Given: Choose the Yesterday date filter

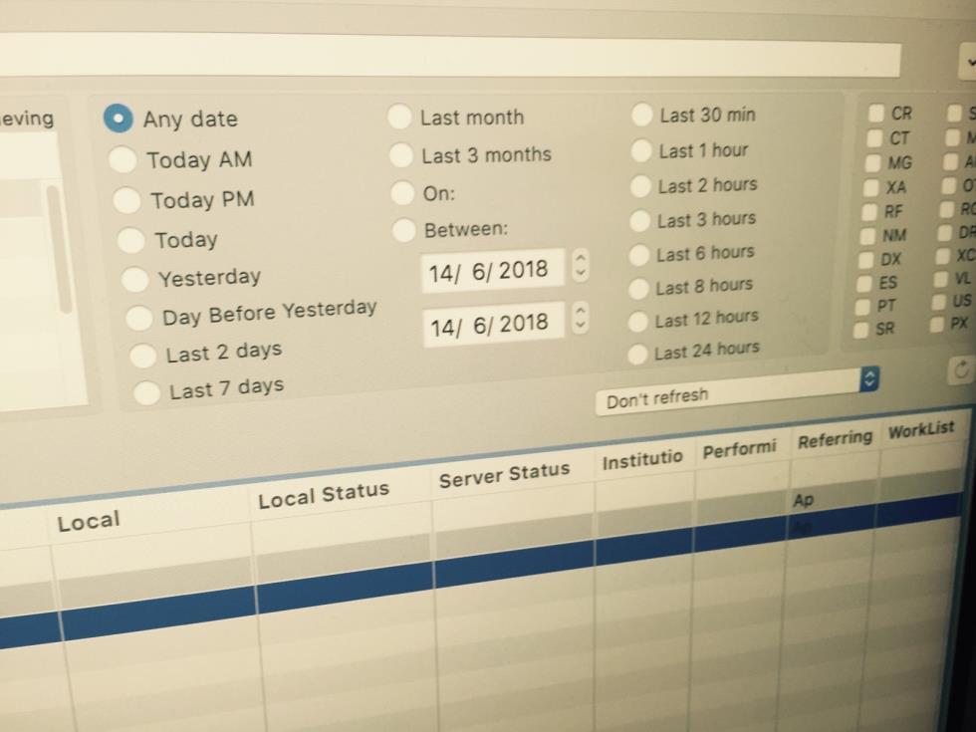Looking at the screenshot, I should pyautogui.click(x=137, y=280).
